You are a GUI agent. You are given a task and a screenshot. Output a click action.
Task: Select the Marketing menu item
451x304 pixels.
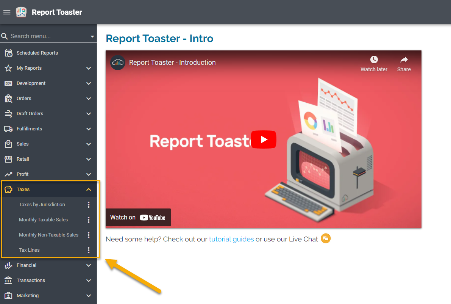(28, 296)
